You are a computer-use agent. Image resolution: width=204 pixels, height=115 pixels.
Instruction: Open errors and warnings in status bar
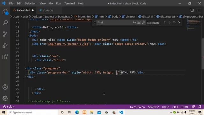tap(9, 107)
